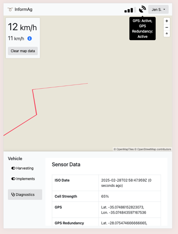Click the Clear map data button
Image resolution: width=178 pixels, height=234 pixels.
(x=23, y=51)
